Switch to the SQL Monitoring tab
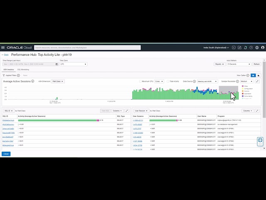Screen dimensions: 266x200 tap(23, 70)
